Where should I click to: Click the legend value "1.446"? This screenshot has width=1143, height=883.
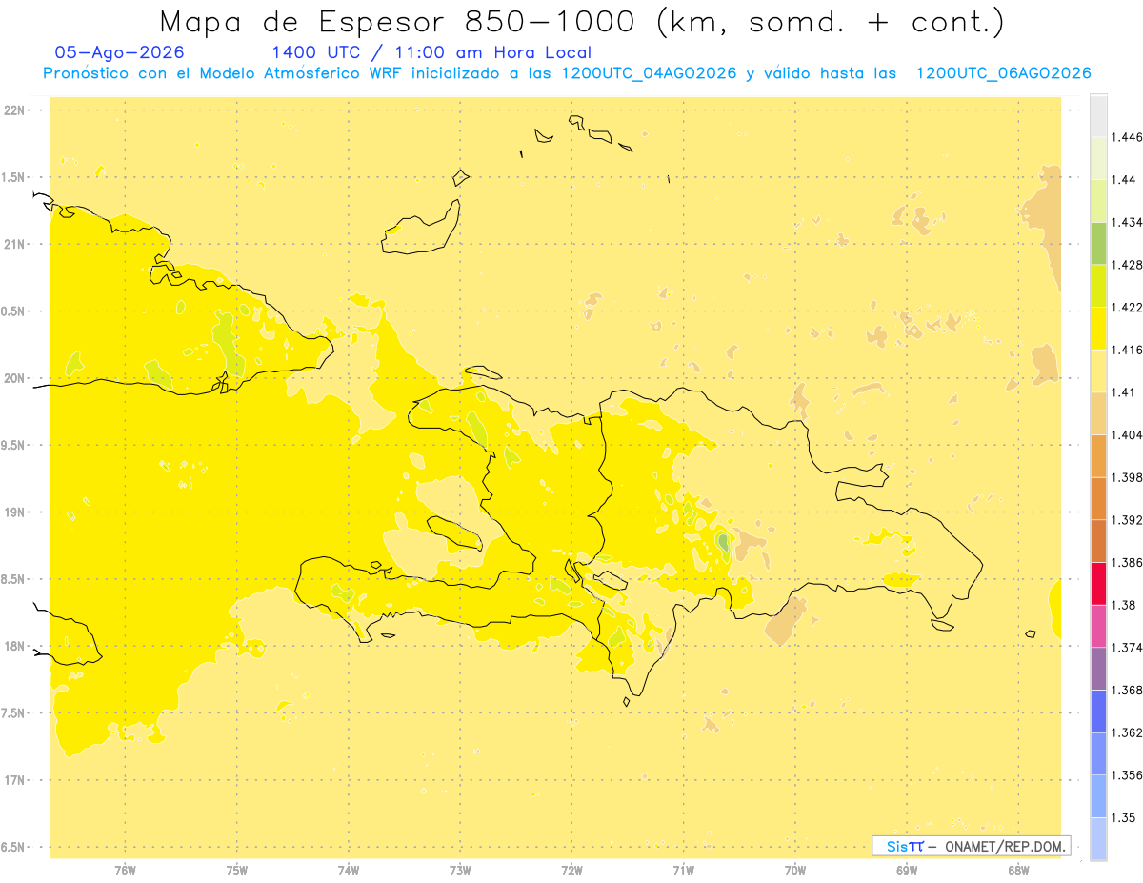pos(1127,137)
